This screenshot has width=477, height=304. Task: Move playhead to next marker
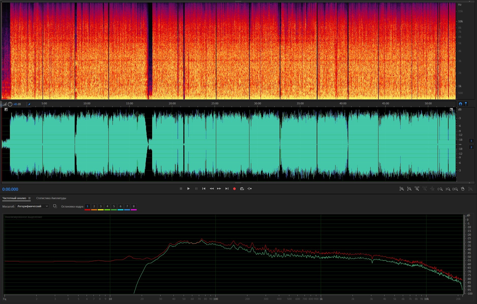[x=227, y=189]
